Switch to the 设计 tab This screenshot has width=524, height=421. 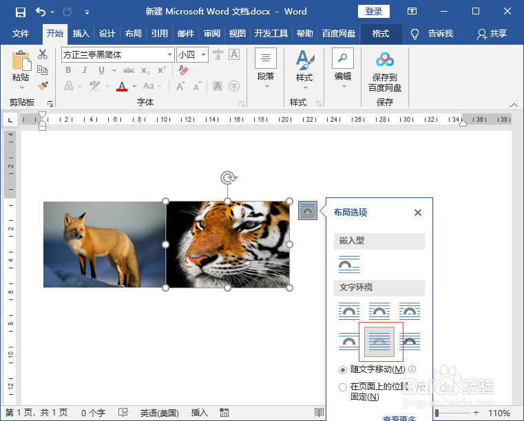[107, 34]
